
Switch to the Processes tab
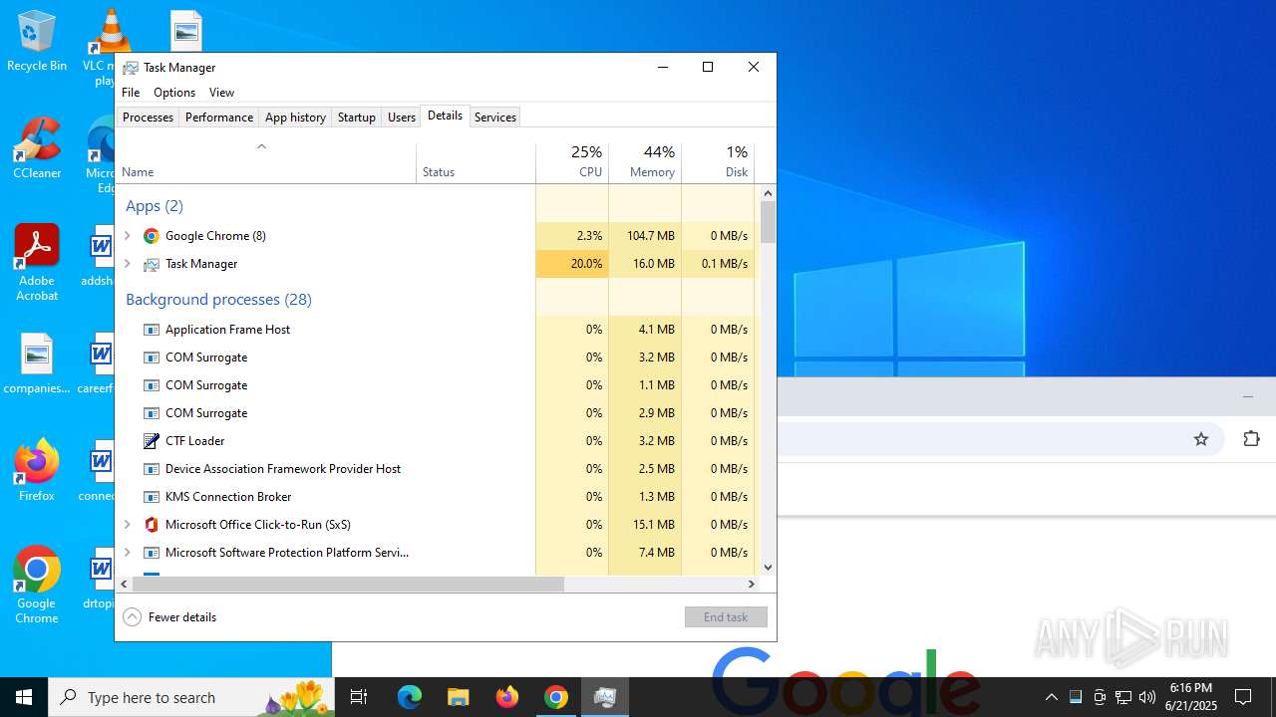pyautogui.click(x=148, y=118)
